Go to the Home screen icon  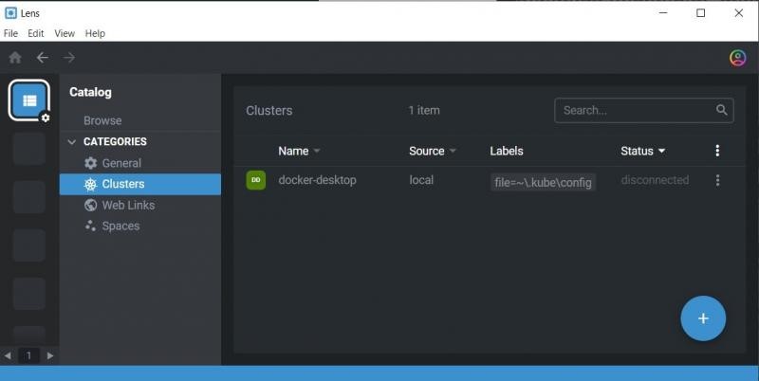(15, 58)
